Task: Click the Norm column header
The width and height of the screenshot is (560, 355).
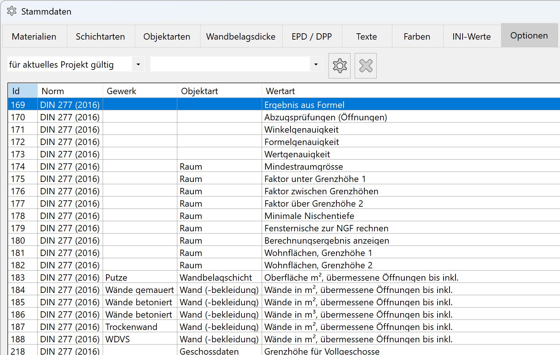Action: (70, 91)
